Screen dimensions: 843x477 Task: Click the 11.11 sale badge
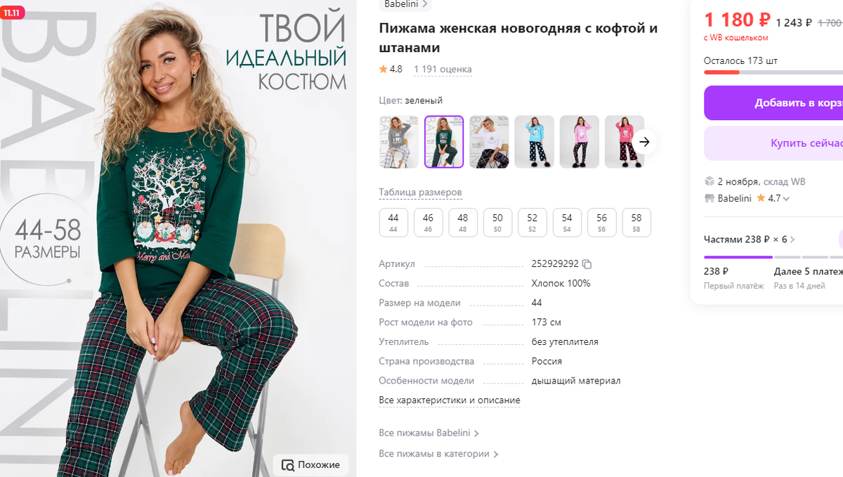tap(13, 13)
